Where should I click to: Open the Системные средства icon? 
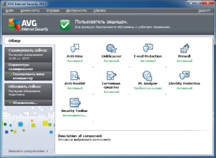click(x=111, y=76)
